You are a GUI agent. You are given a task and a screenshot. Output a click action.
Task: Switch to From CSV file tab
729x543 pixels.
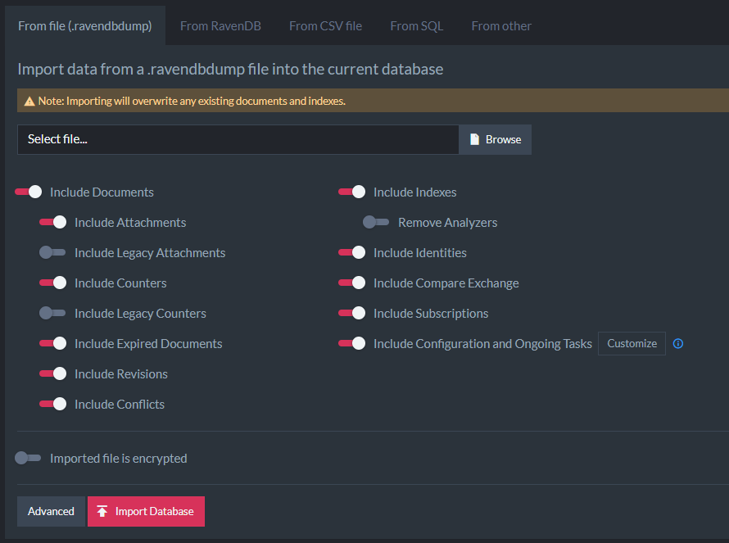(325, 26)
